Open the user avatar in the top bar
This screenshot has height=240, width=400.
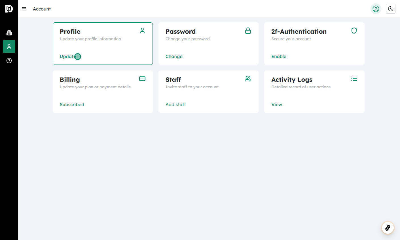tap(376, 9)
